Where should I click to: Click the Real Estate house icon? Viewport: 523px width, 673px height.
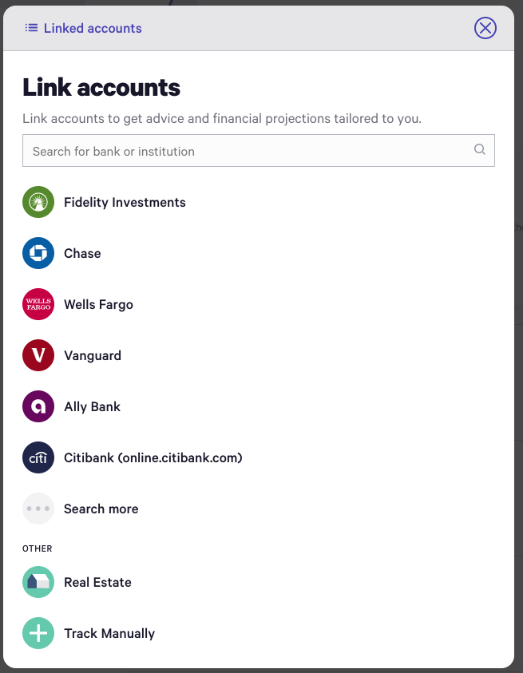(38, 582)
